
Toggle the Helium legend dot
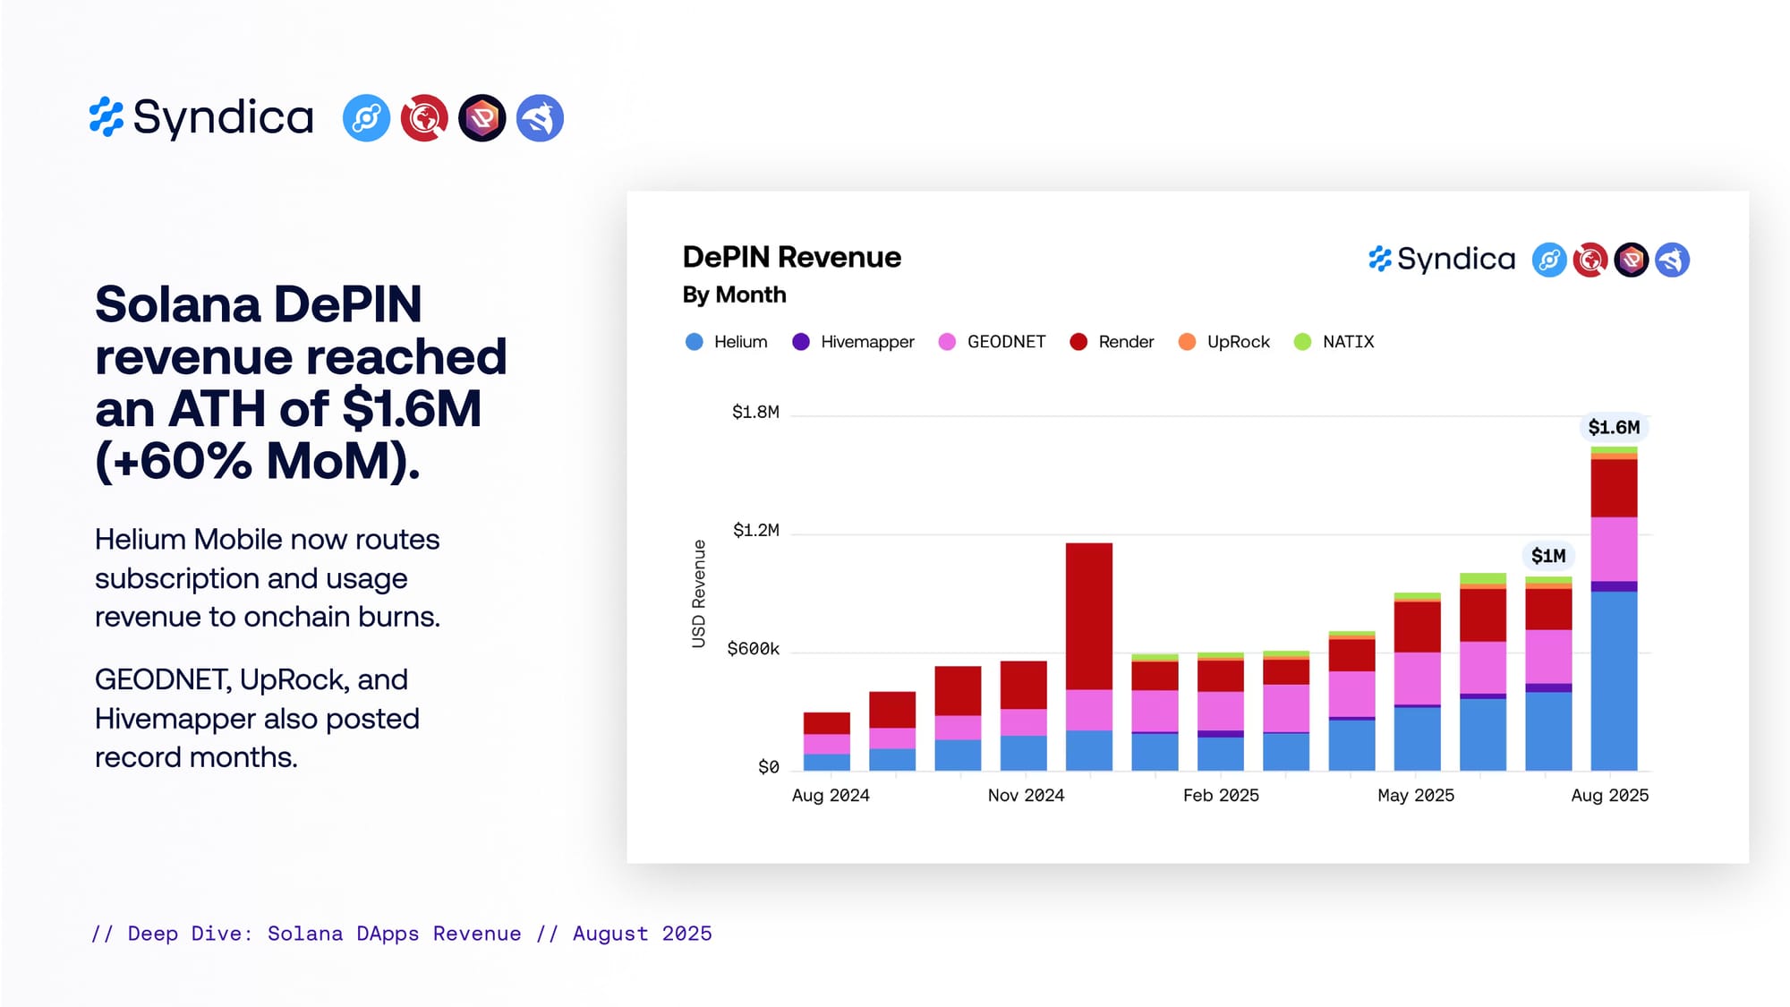[x=694, y=342]
